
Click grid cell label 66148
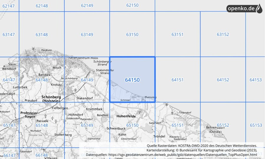click(42, 155)
